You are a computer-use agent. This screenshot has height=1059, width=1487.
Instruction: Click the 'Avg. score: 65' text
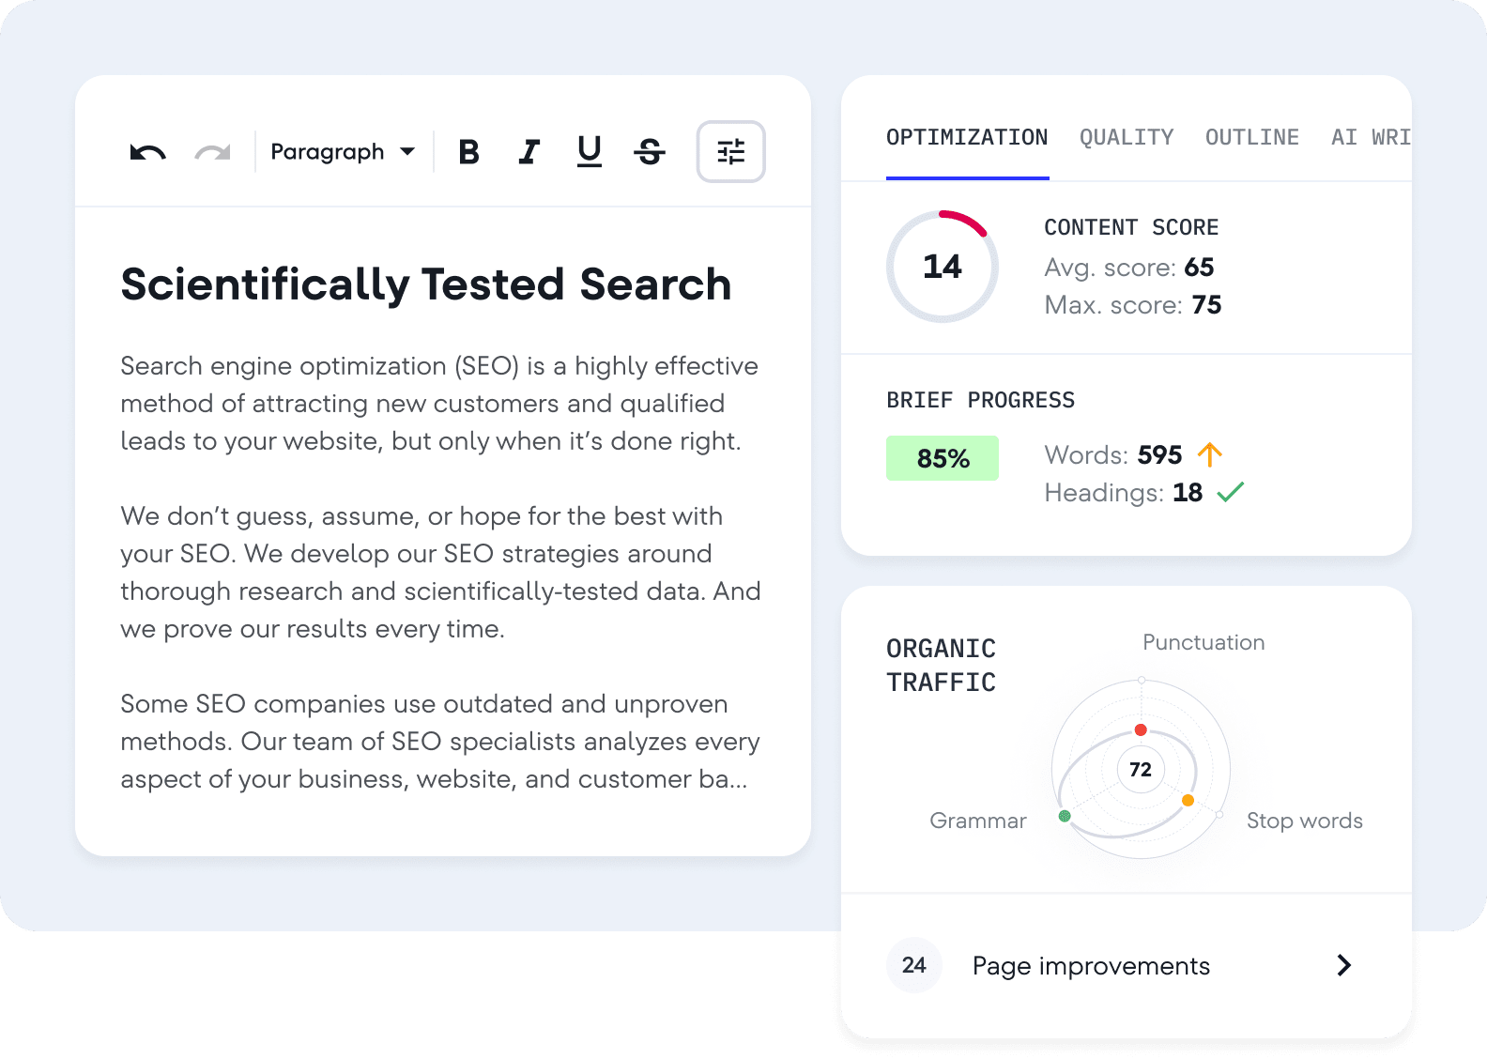1129,268
